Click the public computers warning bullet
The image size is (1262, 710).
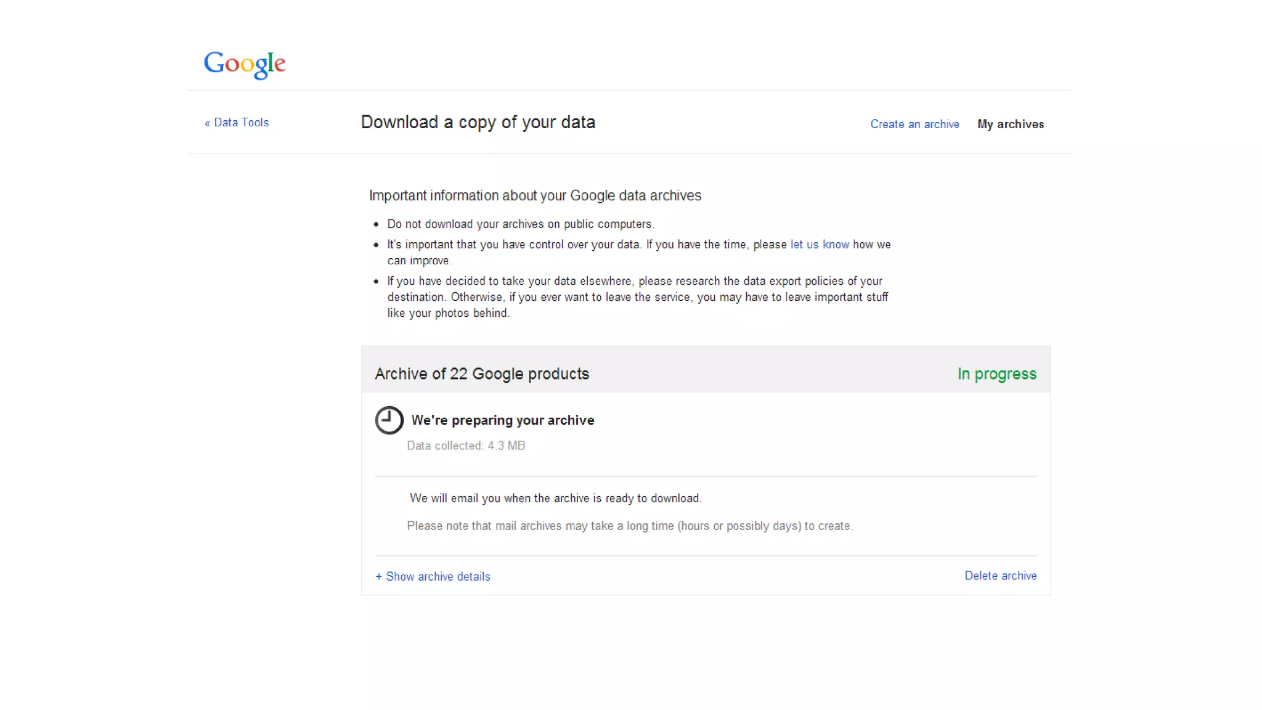coord(521,224)
